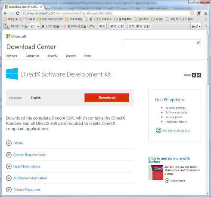
Task: Close the Download DirectX tab
Action: (x=41, y=7)
